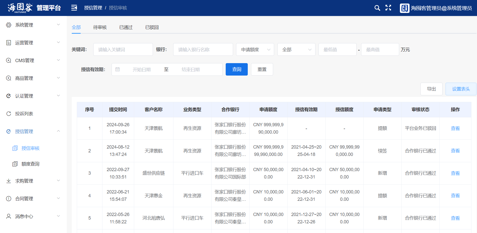Click the 消息中心 person icon
Image resolution: width=477 pixels, height=233 pixels.
pyautogui.click(x=9, y=216)
